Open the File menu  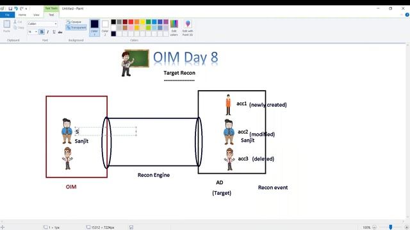[x=7, y=15]
